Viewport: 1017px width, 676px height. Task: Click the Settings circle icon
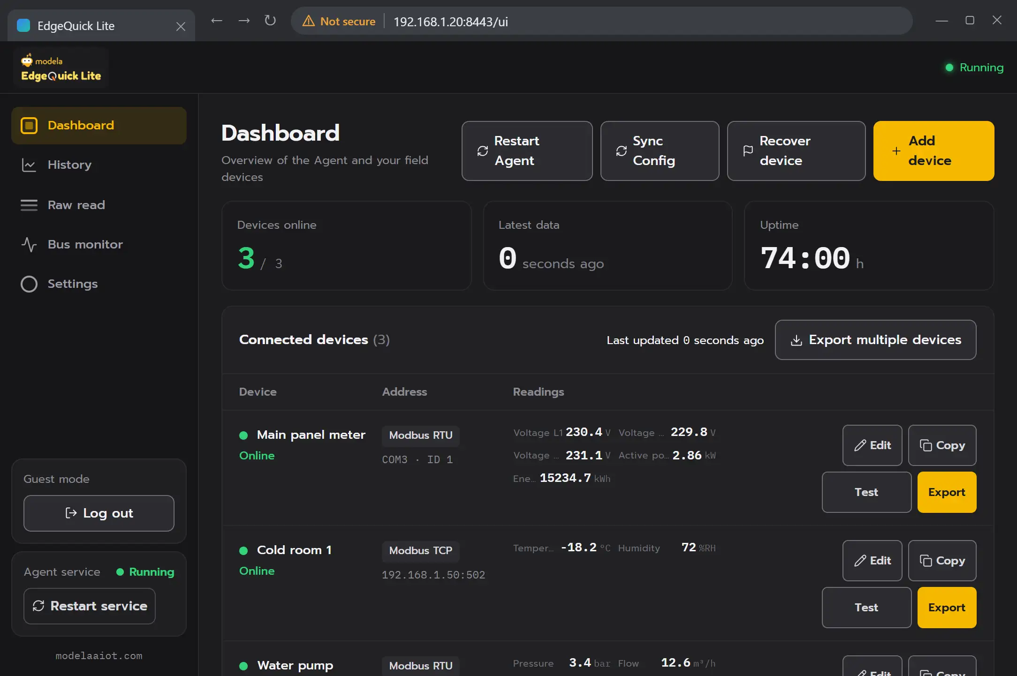pos(29,284)
